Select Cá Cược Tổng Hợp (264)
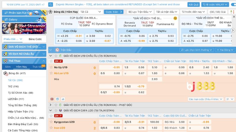236x132 pixels. pyautogui.click(x=23, y=130)
